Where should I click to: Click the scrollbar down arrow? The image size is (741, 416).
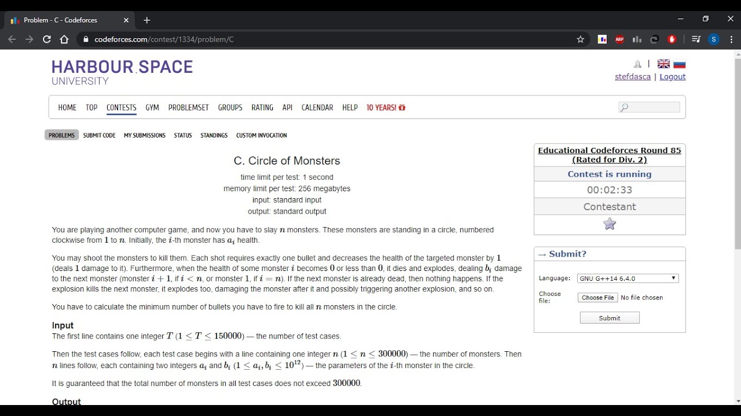pos(738,401)
